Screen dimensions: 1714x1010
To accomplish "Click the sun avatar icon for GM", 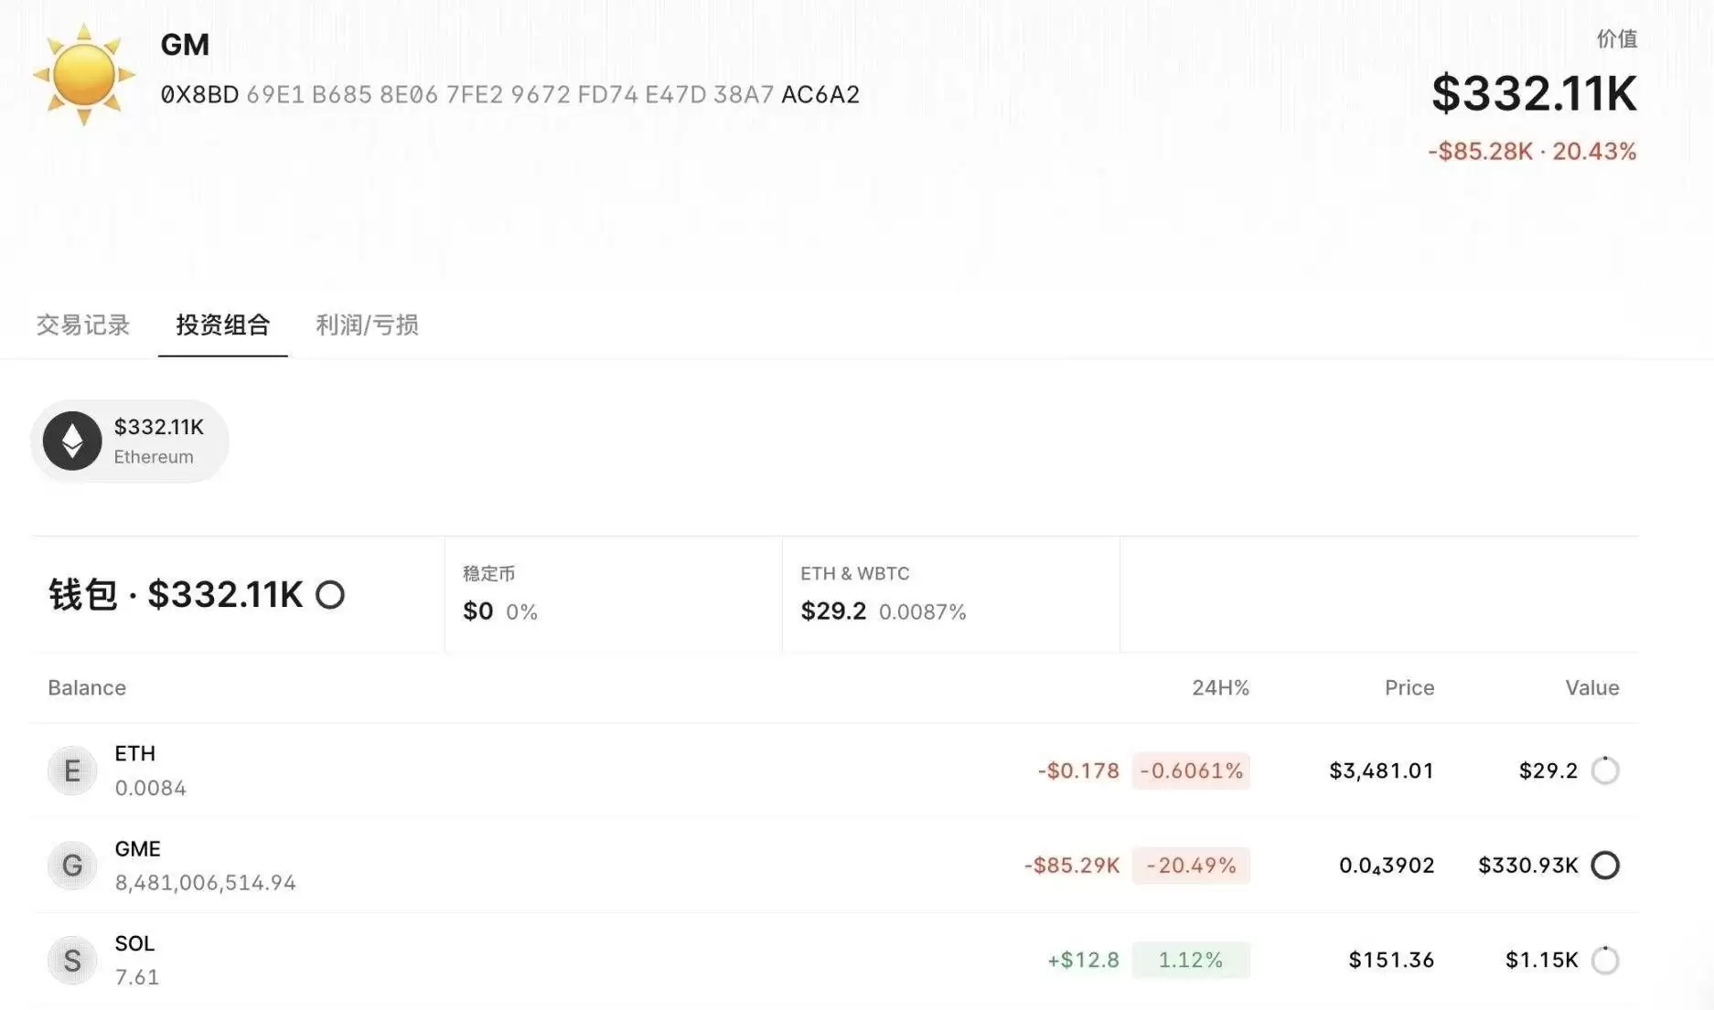I will click(x=83, y=75).
